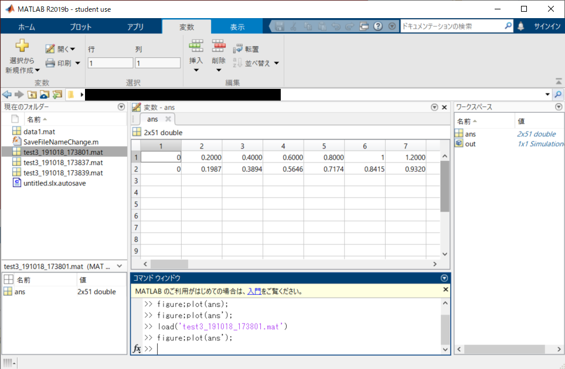
Task: Click the search magnifier in address bar
Action: point(558,95)
